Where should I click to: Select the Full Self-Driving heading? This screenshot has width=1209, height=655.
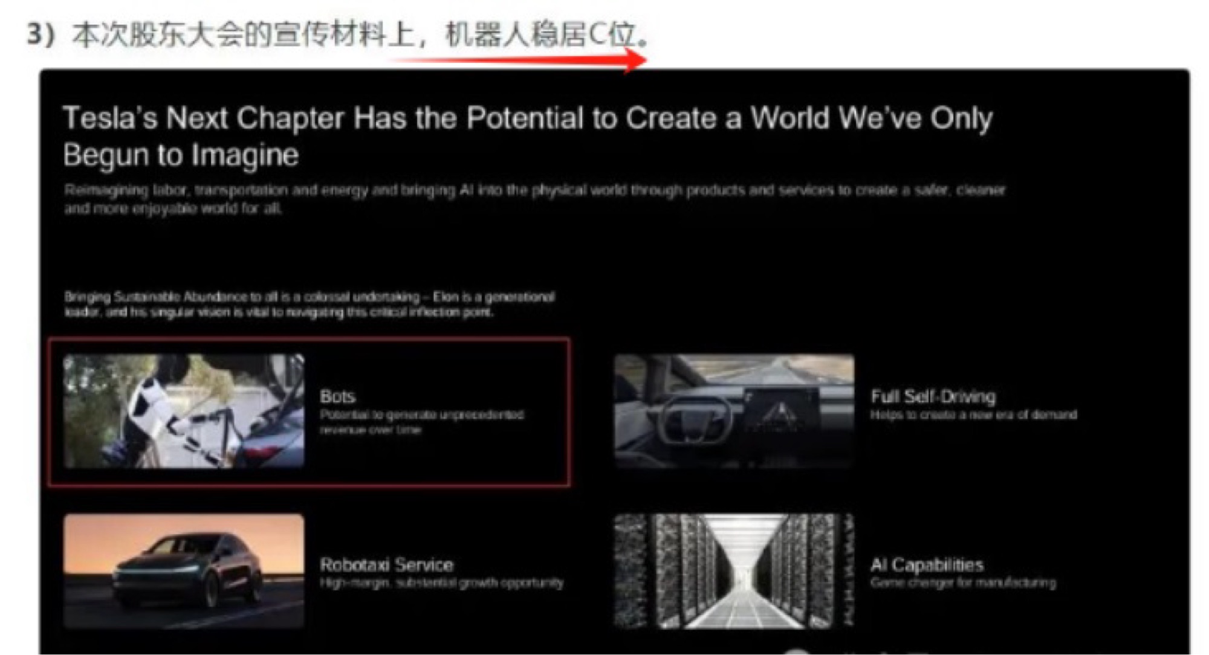pos(933,396)
